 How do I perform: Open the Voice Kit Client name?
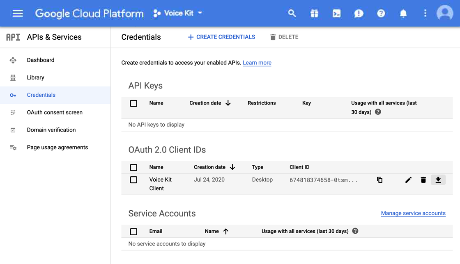pos(160,184)
